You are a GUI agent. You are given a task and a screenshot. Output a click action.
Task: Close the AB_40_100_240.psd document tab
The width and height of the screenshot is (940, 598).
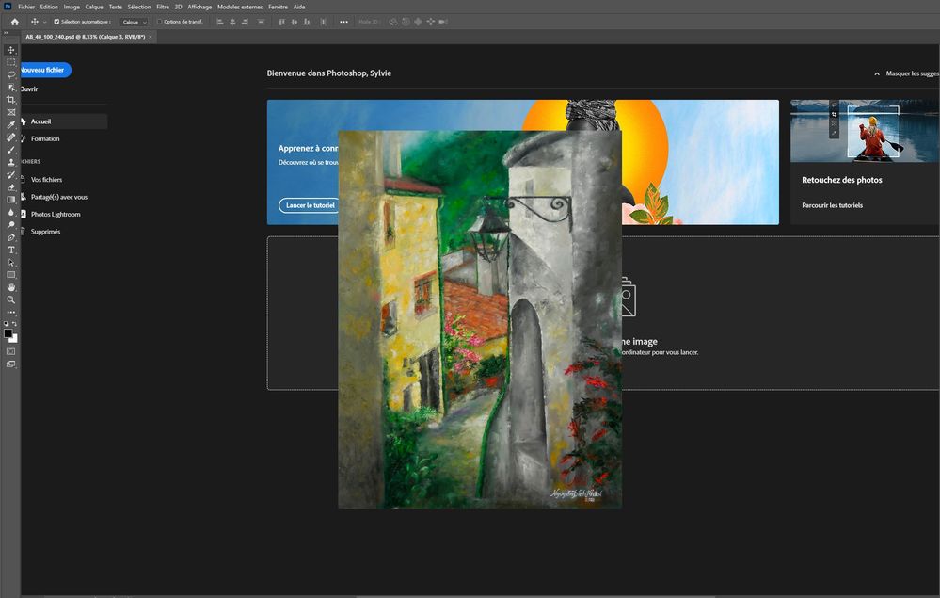[x=150, y=37]
